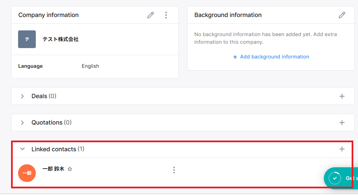
Task: Expand the Deals section chevron
Action: coord(22,96)
